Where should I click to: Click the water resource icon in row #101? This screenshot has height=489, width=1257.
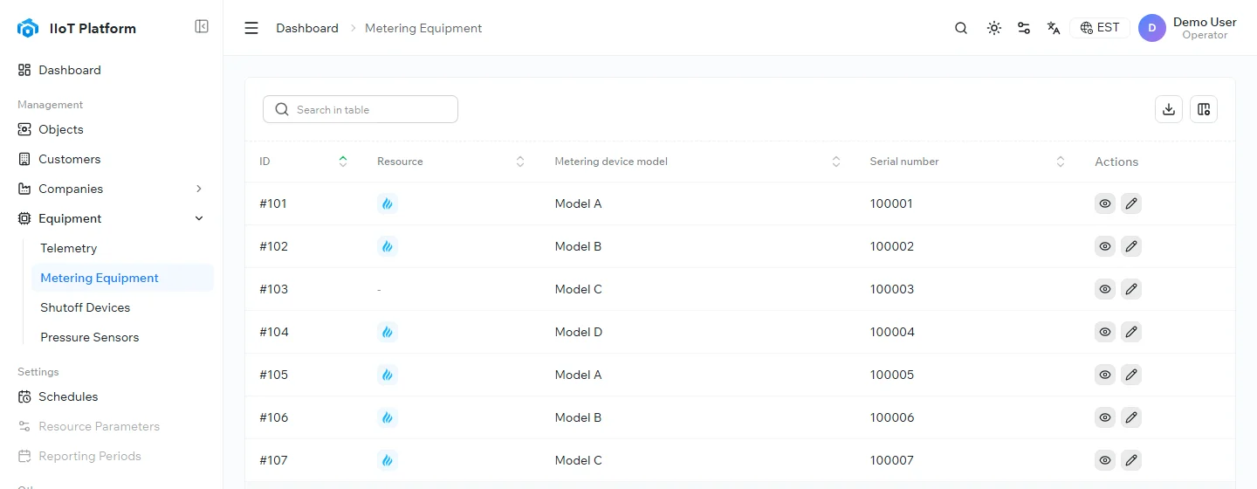(x=388, y=203)
